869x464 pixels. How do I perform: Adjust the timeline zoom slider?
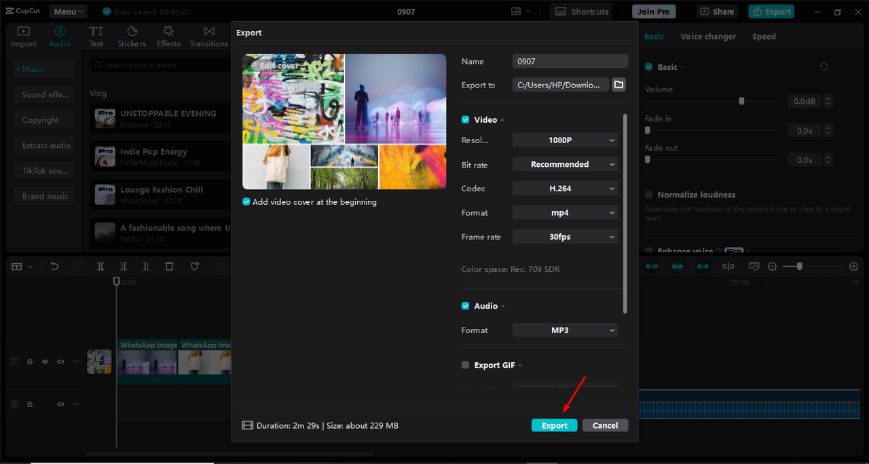800,267
